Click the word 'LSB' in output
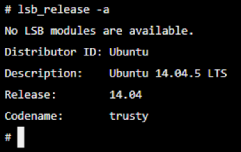The height and width of the screenshot is (152, 241). click(34, 30)
